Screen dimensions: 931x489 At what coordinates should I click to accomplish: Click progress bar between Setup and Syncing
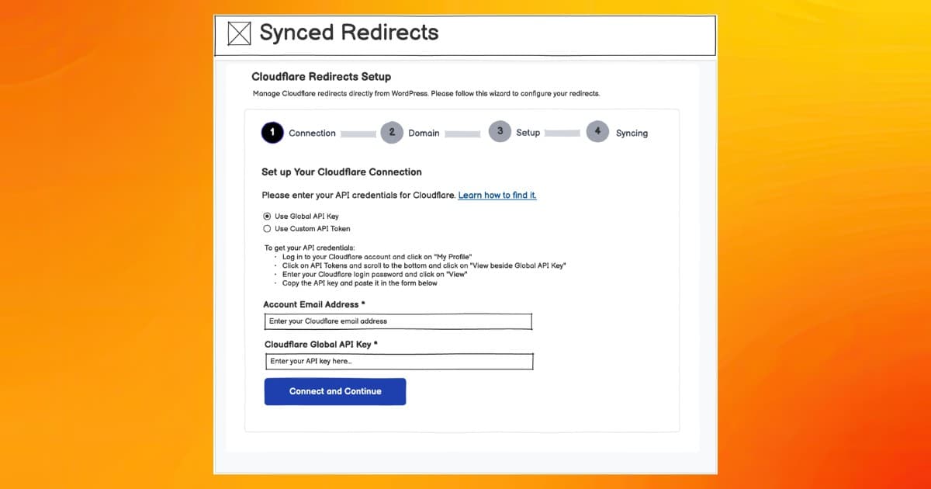click(562, 134)
